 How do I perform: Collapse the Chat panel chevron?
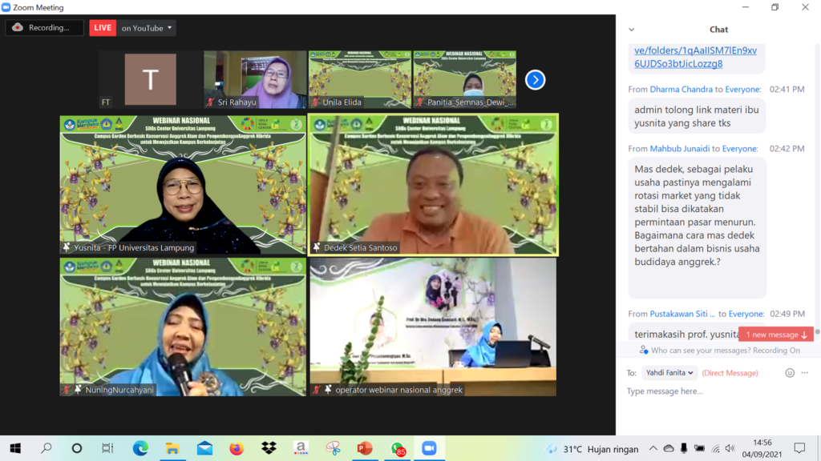(632, 30)
